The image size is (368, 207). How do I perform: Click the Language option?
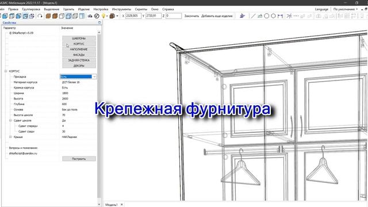click(321, 9)
